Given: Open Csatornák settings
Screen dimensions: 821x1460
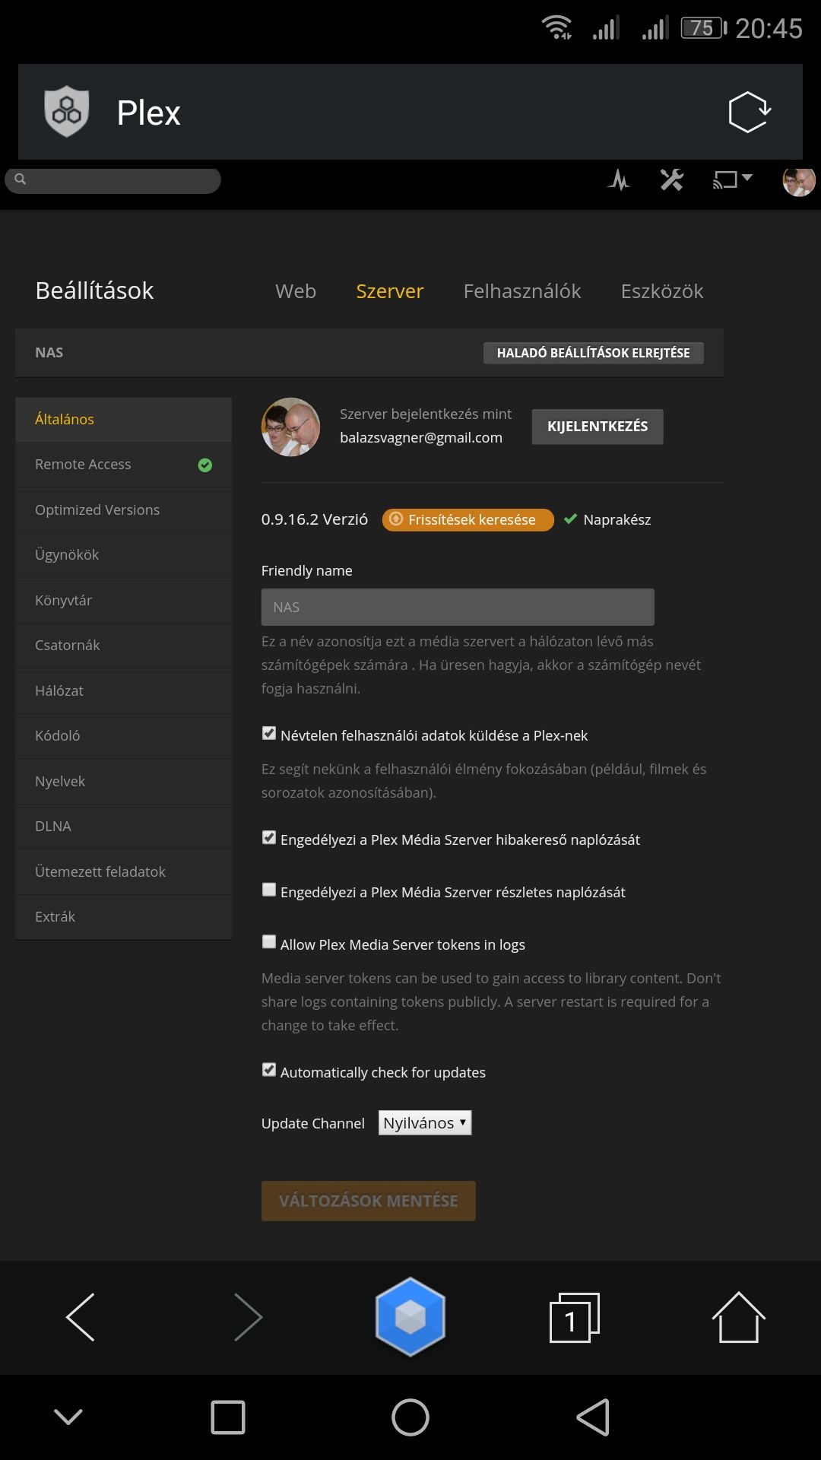Looking at the screenshot, I should (123, 646).
